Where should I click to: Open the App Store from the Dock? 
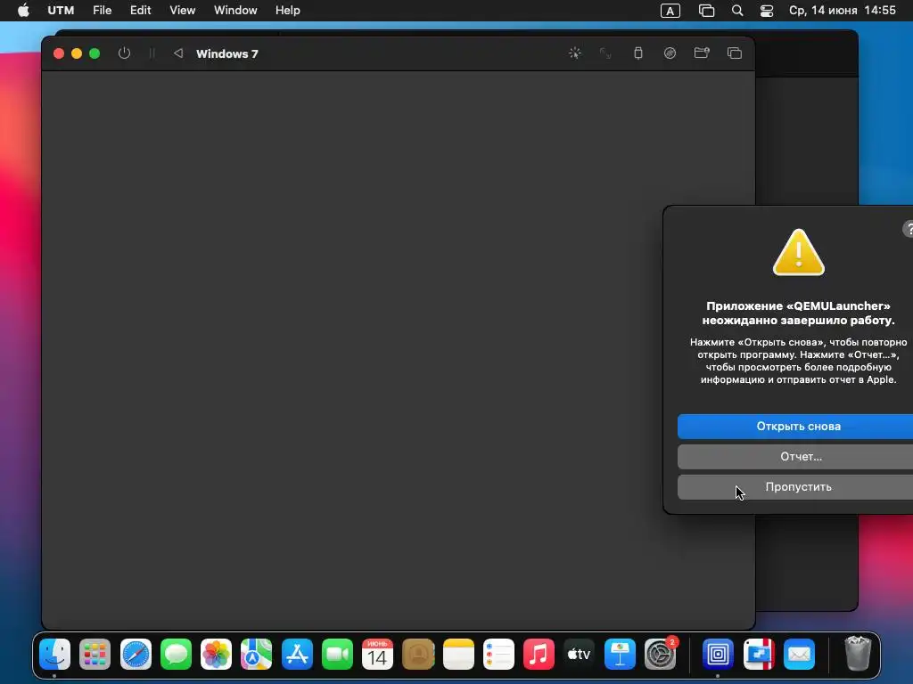(x=297, y=655)
